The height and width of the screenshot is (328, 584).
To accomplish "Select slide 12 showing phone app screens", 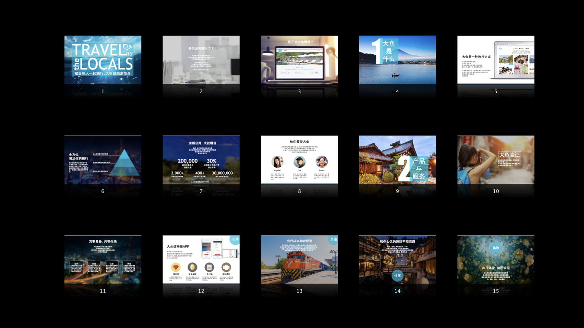I will 201,259.
